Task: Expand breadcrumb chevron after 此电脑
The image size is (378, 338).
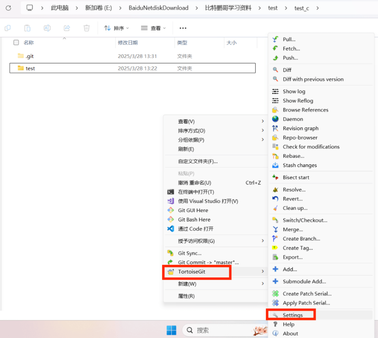Action: (77, 8)
